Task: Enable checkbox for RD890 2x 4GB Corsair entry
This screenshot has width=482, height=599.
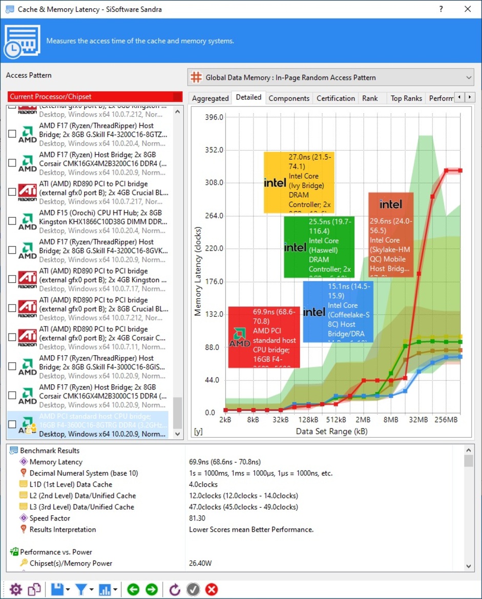Action: [12, 338]
